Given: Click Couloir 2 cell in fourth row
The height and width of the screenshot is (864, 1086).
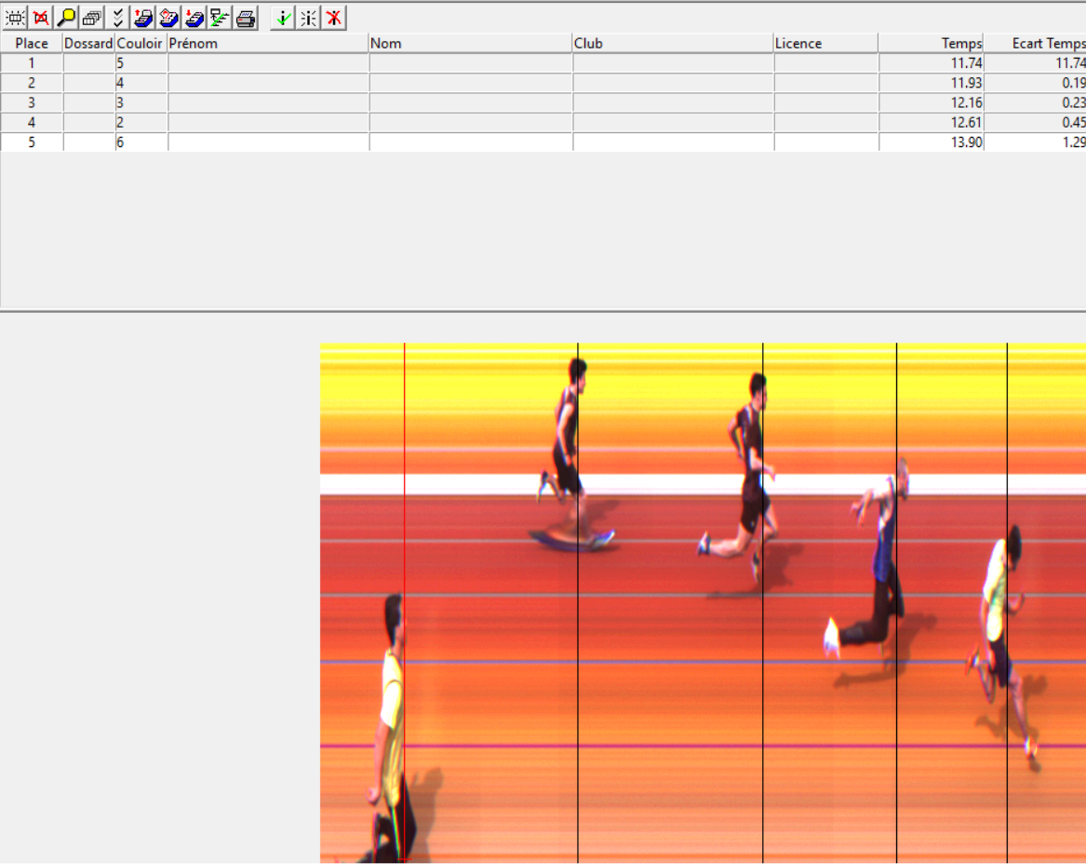Looking at the screenshot, I should pos(141,122).
